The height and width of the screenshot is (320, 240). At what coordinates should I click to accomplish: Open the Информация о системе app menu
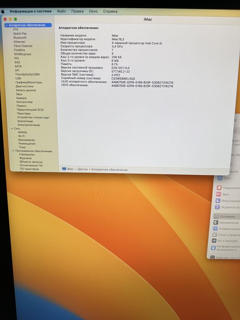(x=31, y=11)
